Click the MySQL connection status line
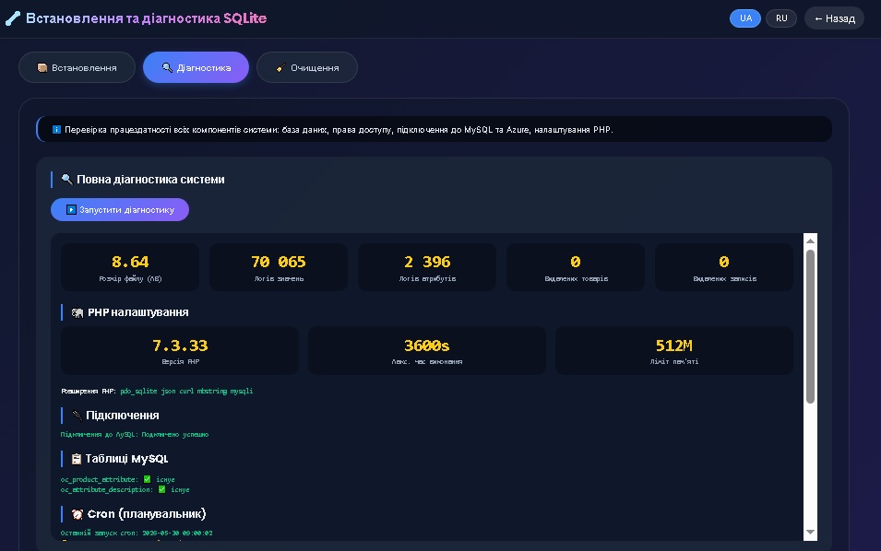This screenshot has width=881, height=551. click(135, 434)
